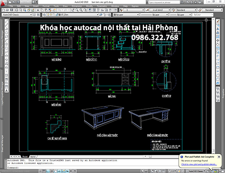Select the Line draw tool
The image size is (225, 173).
tap(7, 21)
